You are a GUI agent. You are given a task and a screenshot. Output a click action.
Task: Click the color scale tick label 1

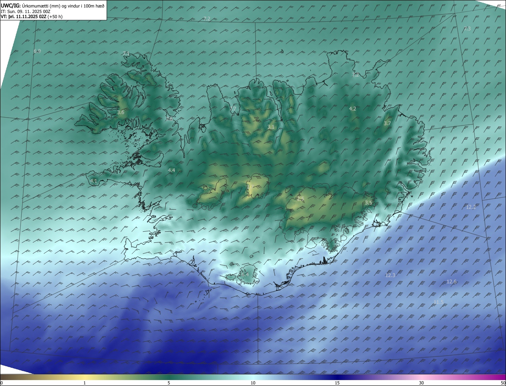85,383
